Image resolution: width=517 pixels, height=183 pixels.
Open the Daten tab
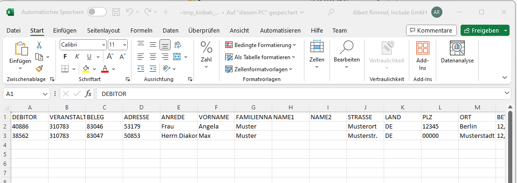[171, 31]
